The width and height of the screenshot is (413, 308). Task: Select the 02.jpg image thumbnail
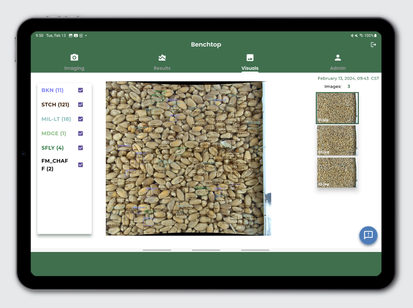pyautogui.click(x=337, y=140)
